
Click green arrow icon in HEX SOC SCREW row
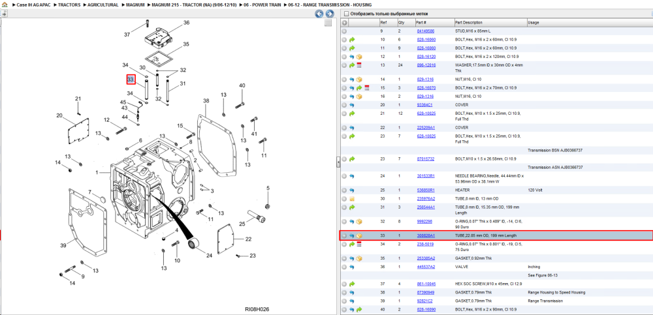(352, 284)
